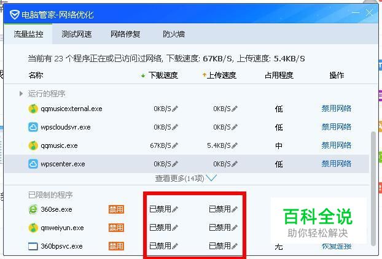Click qqmusic.exe program icon
The height and width of the screenshot is (259, 382).
[x=33, y=145]
